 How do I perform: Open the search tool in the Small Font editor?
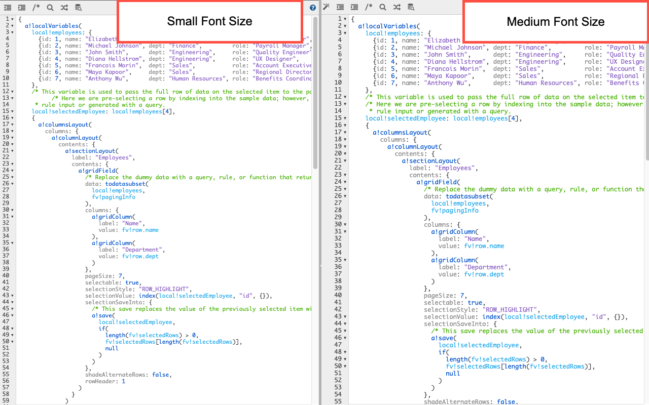50,7
